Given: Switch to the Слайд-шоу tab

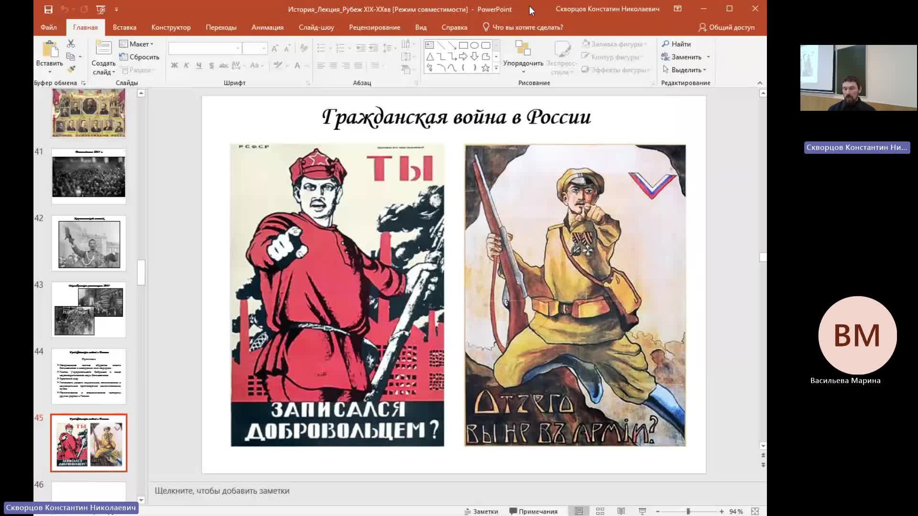Looking at the screenshot, I should pos(316,27).
